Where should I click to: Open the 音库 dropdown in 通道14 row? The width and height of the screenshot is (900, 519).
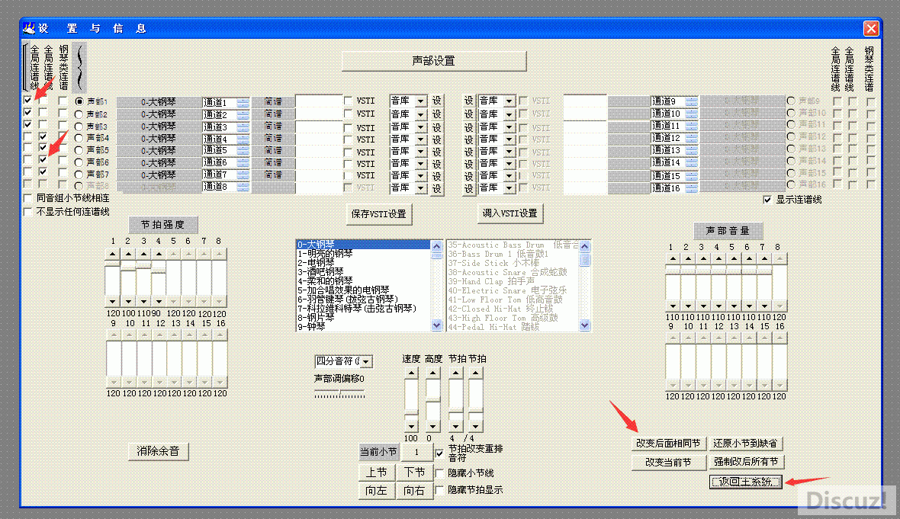pyautogui.click(x=509, y=163)
